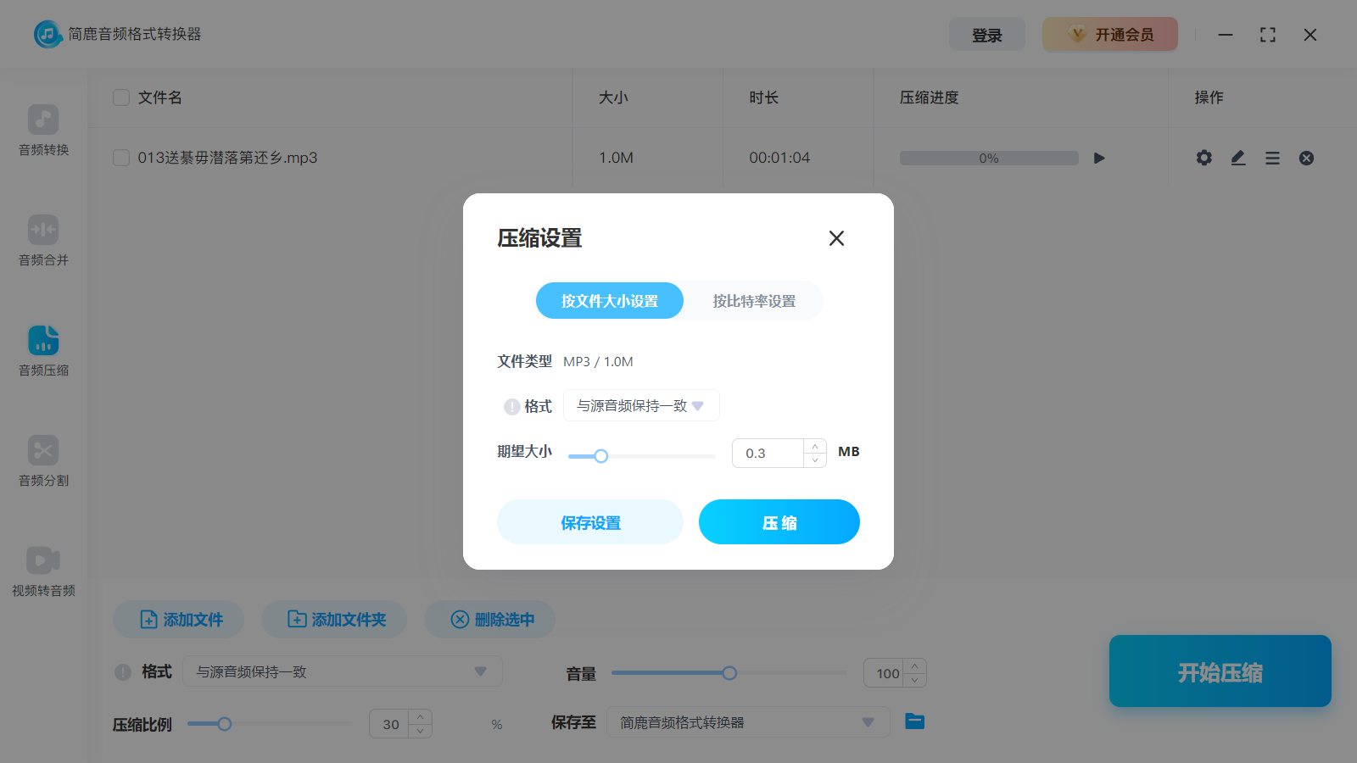Check the 013送綦毋潜落第还乡.mp3 file checkbox

click(x=121, y=158)
